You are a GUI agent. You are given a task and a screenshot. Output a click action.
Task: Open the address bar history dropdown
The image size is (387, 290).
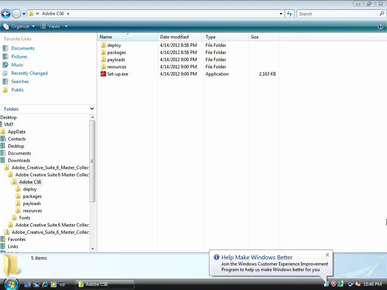point(281,14)
